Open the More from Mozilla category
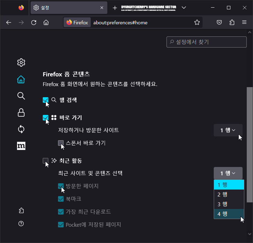The height and width of the screenshot is (243, 253). [x=21, y=146]
